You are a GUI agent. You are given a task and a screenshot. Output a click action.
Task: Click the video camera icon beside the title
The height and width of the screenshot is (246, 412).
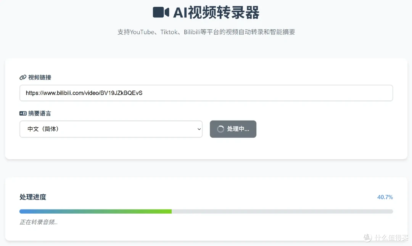point(161,12)
